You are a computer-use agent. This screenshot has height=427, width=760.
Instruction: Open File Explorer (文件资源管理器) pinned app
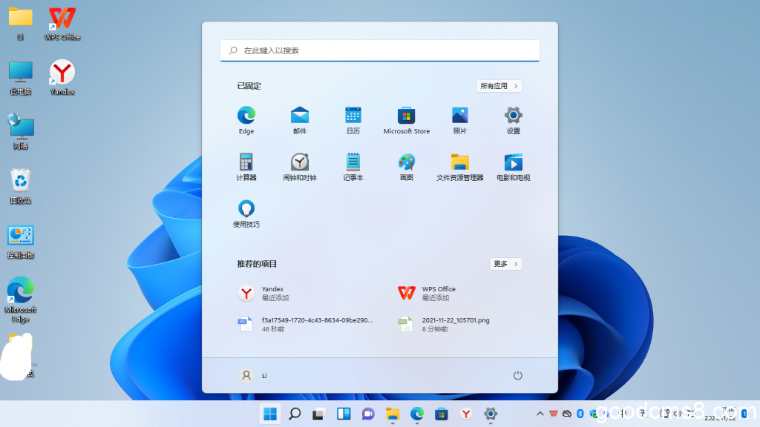459,167
